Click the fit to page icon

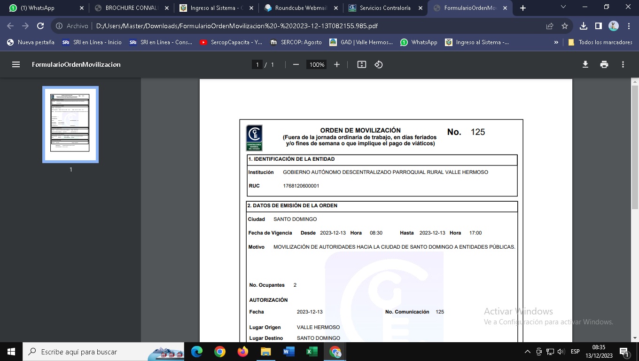pos(361,64)
